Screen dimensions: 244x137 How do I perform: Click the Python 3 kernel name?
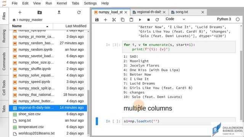(x=224, y=19)
